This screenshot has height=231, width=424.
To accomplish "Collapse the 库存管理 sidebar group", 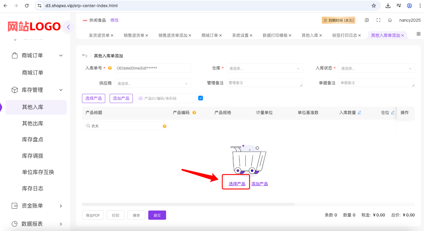I will (61, 90).
